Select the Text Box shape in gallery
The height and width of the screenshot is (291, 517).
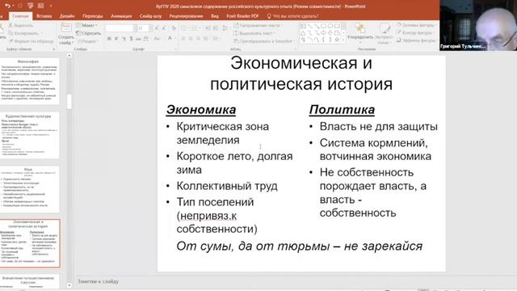point(303,26)
